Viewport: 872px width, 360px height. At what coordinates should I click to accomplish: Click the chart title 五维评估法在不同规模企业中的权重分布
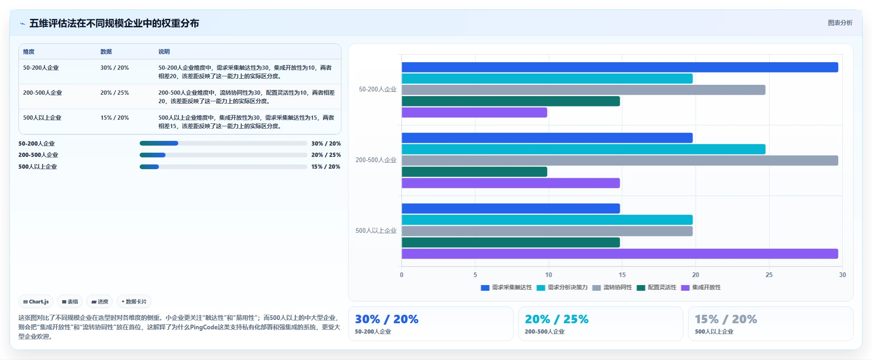tap(114, 23)
